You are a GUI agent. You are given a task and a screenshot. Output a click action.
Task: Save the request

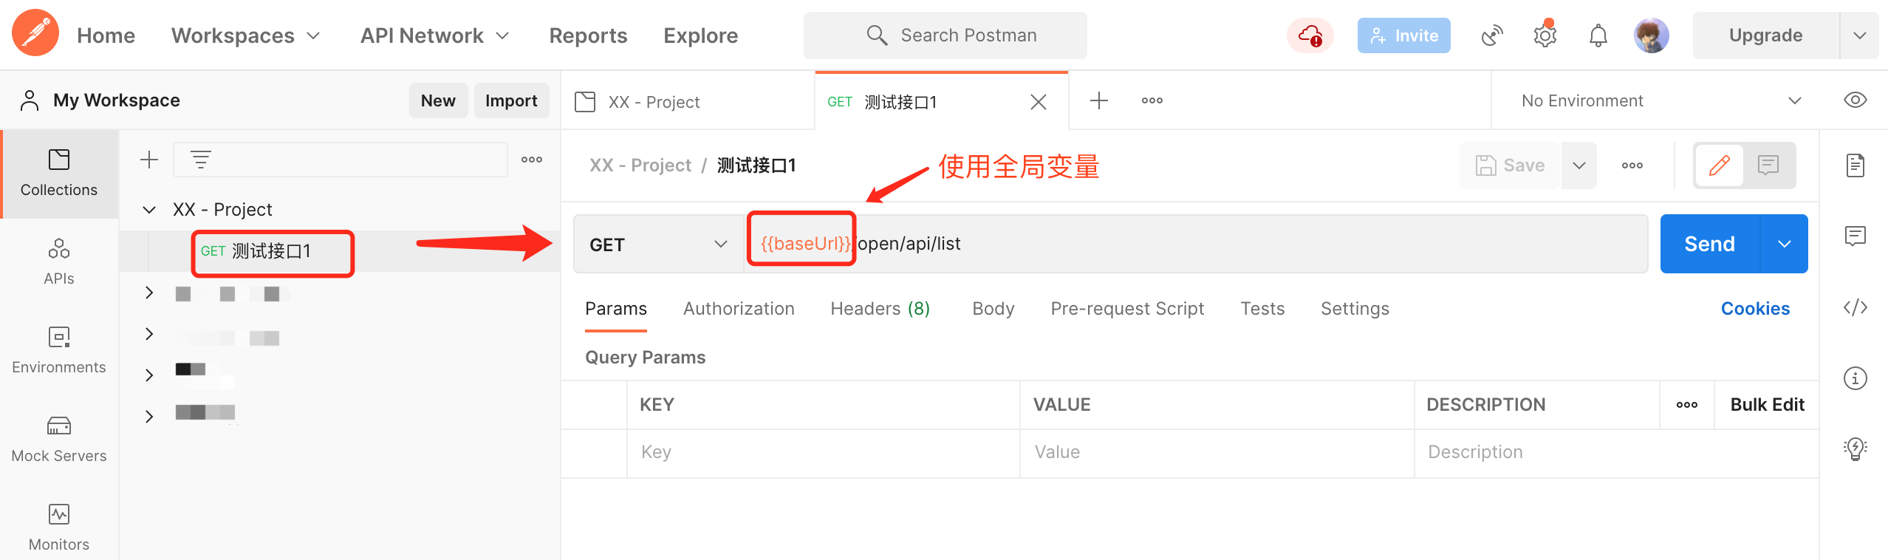pos(1510,165)
